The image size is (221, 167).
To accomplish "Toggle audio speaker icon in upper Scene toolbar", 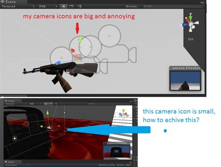I will click(79, 6).
